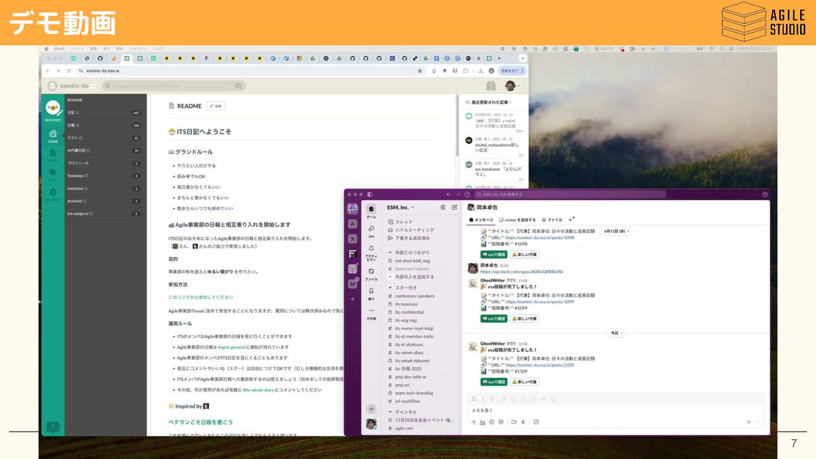
Task: Click the HOME icon in esa sidebar
Action: [53, 136]
